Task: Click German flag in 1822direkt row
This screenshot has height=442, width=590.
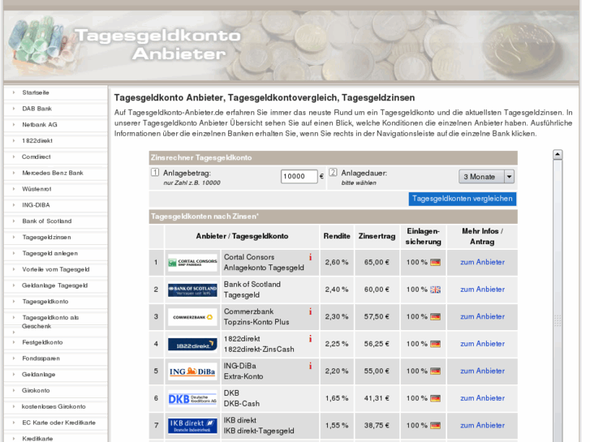Action: [x=435, y=344]
